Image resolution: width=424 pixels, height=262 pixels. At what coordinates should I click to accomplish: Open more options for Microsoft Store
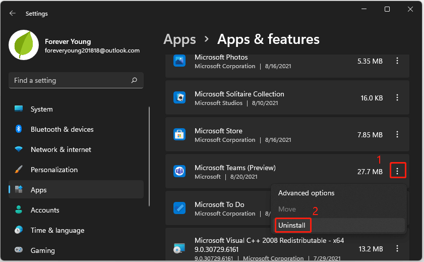pyautogui.click(x=397, y=134)
